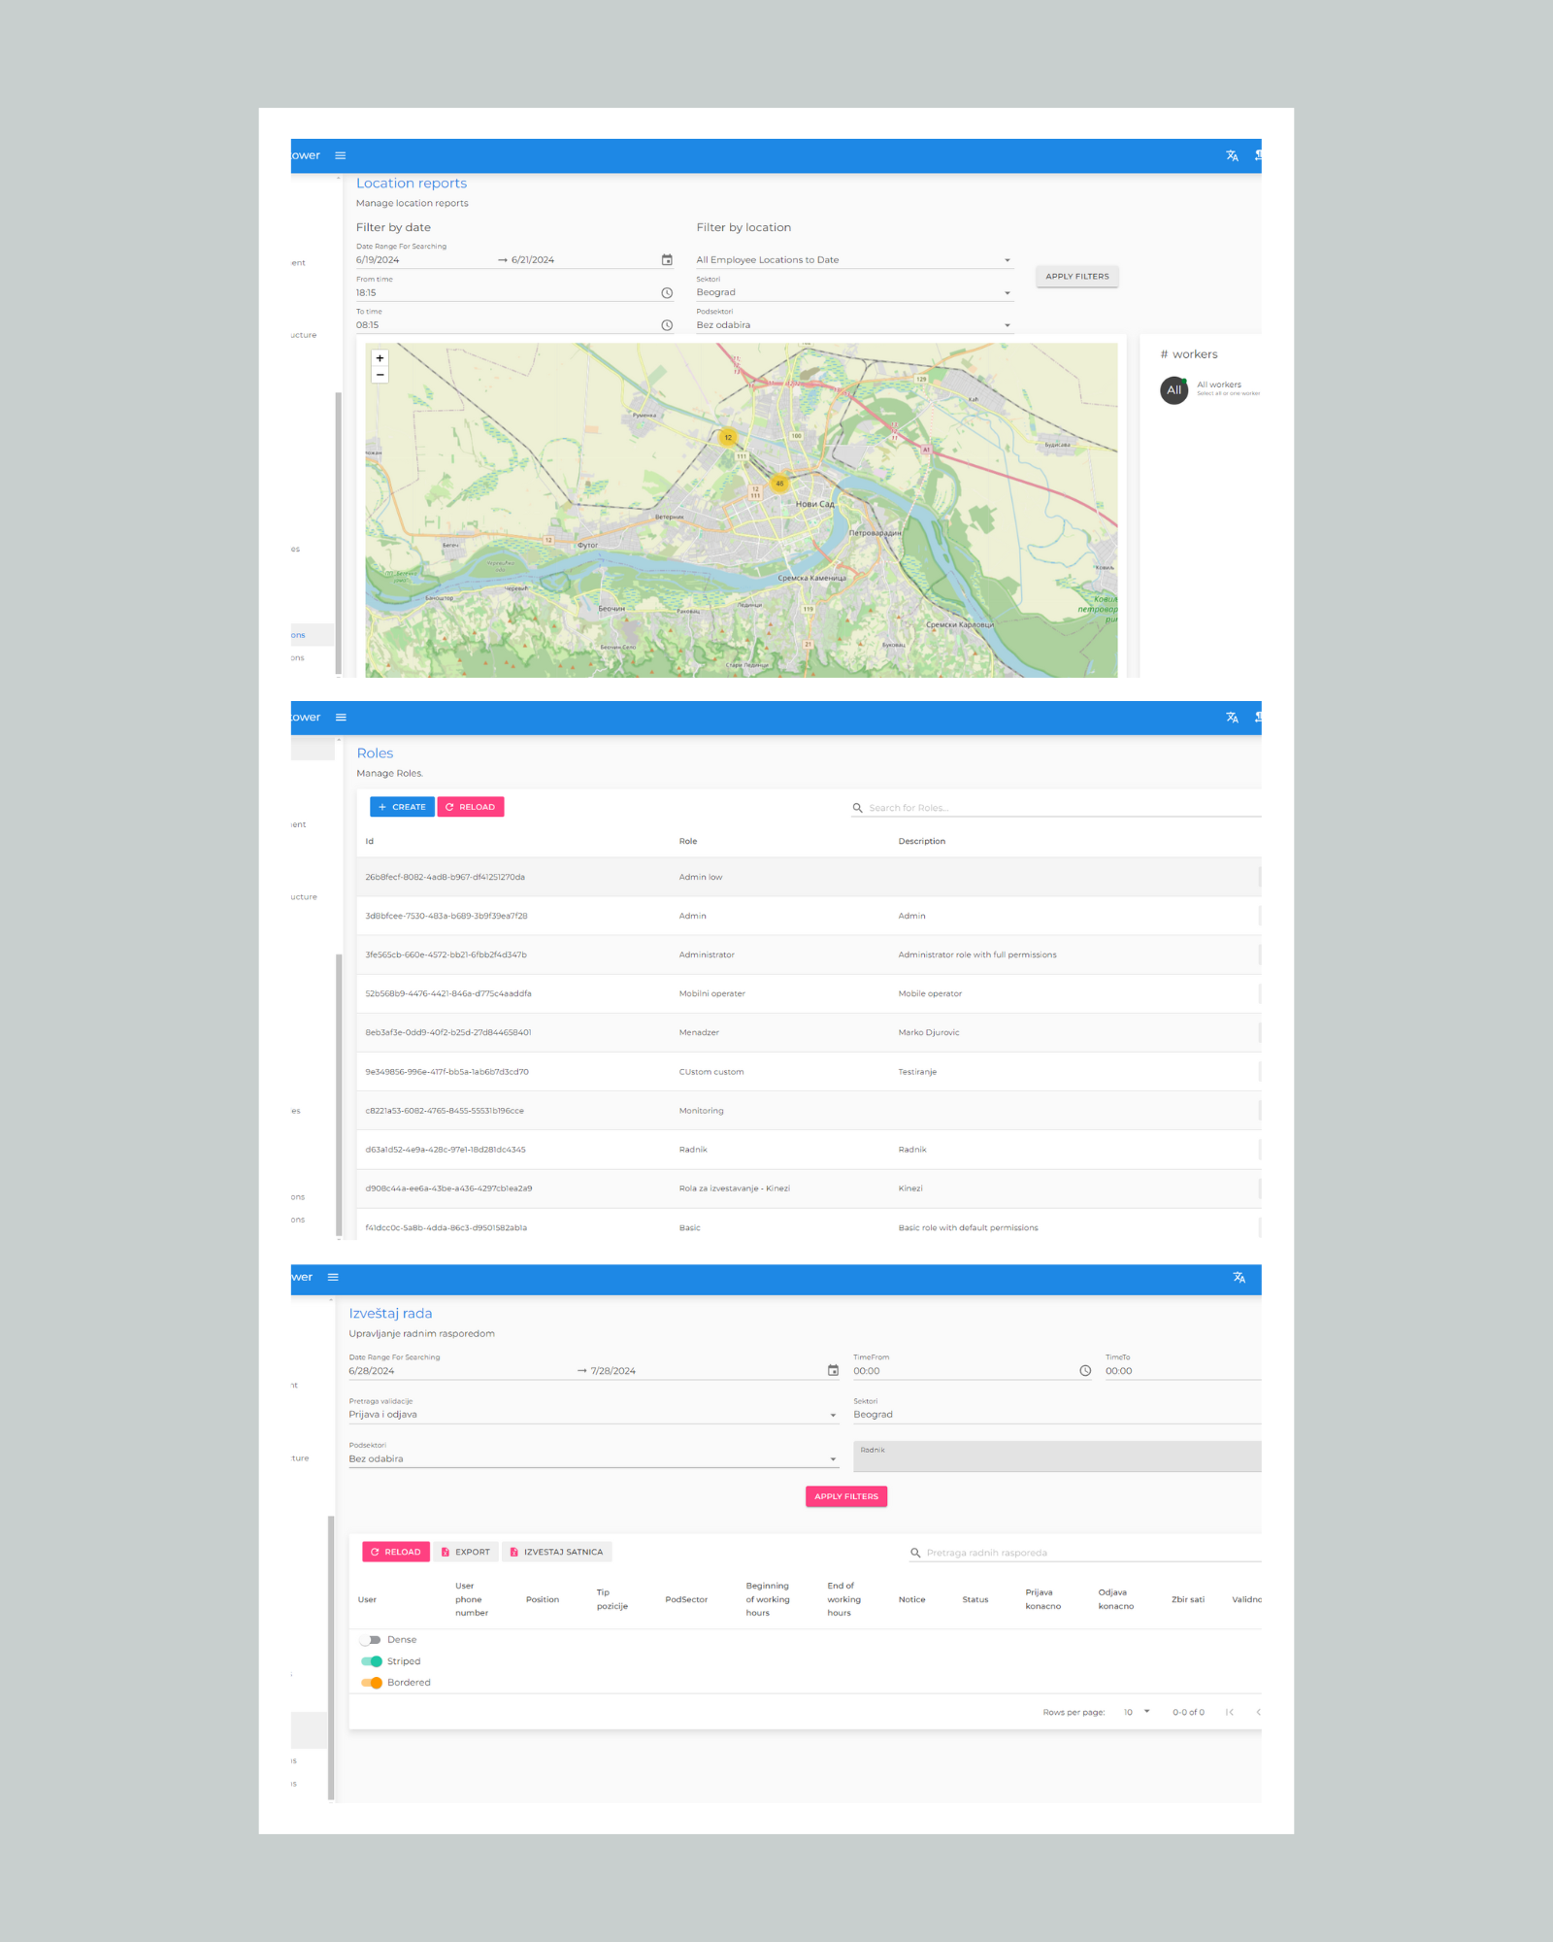Enable the Dense table toggle
The height and width of the screenshot is (1942, 1553).
(x=371, y=1640)
